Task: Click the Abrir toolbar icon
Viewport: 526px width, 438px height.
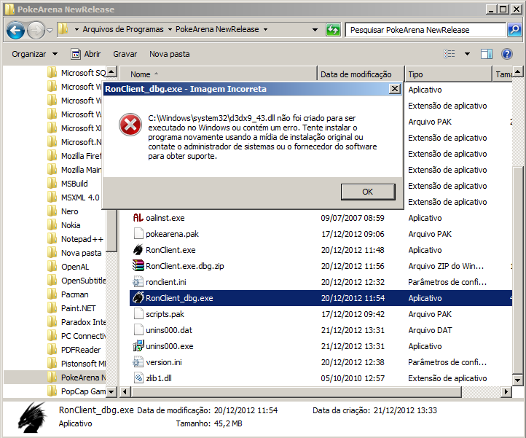Action: click(76, 54)
